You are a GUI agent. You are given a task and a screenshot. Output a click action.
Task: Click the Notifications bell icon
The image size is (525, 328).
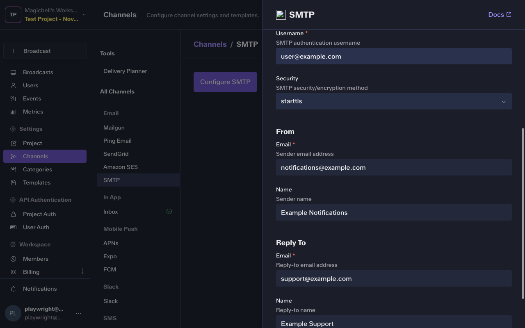13,289
